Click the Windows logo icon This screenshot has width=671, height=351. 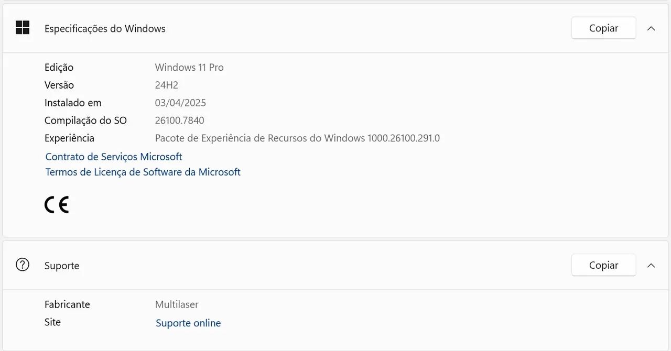[x=23, y=28]
